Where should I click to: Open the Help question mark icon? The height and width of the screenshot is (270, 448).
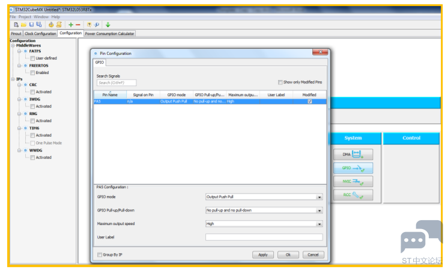[x=89, y=25]
